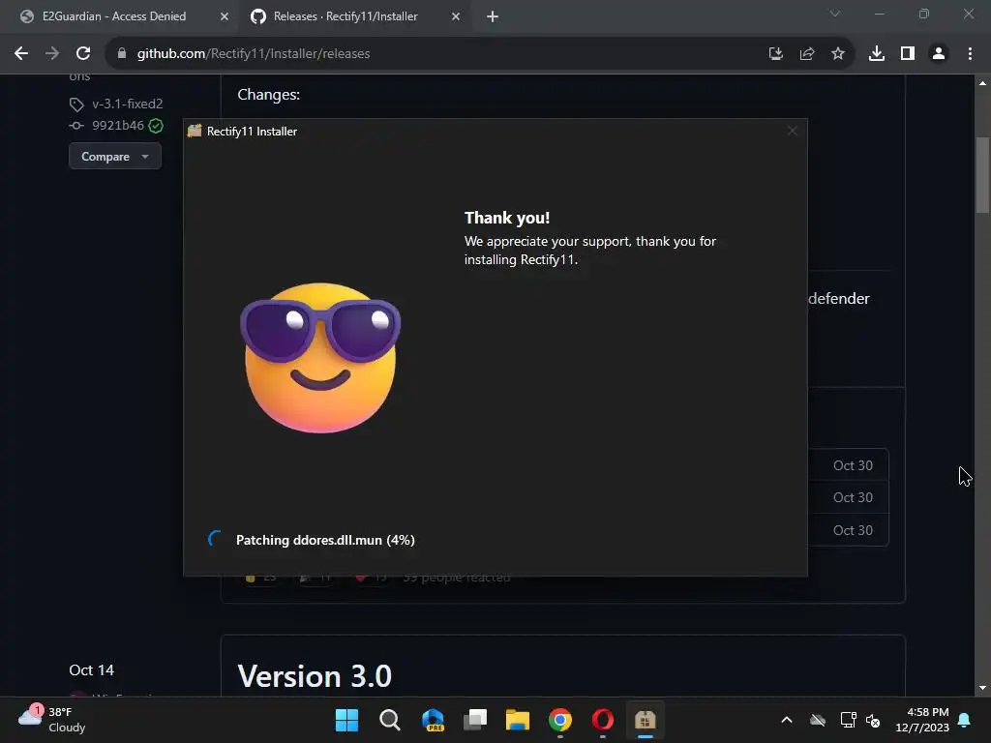Open Task View on taskbar
The width and height of the screenshot is (991, 743).
pos(475,720)
